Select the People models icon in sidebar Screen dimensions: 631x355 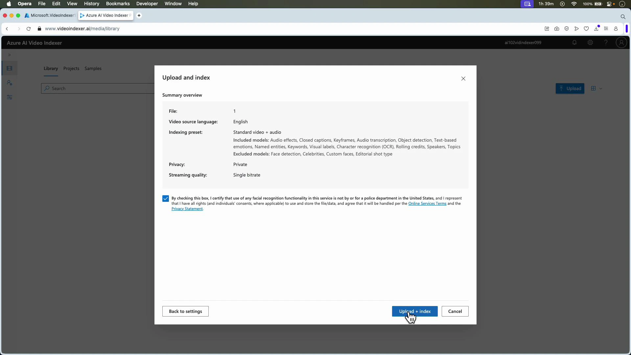pyautogui.click(x=10, y=83)
